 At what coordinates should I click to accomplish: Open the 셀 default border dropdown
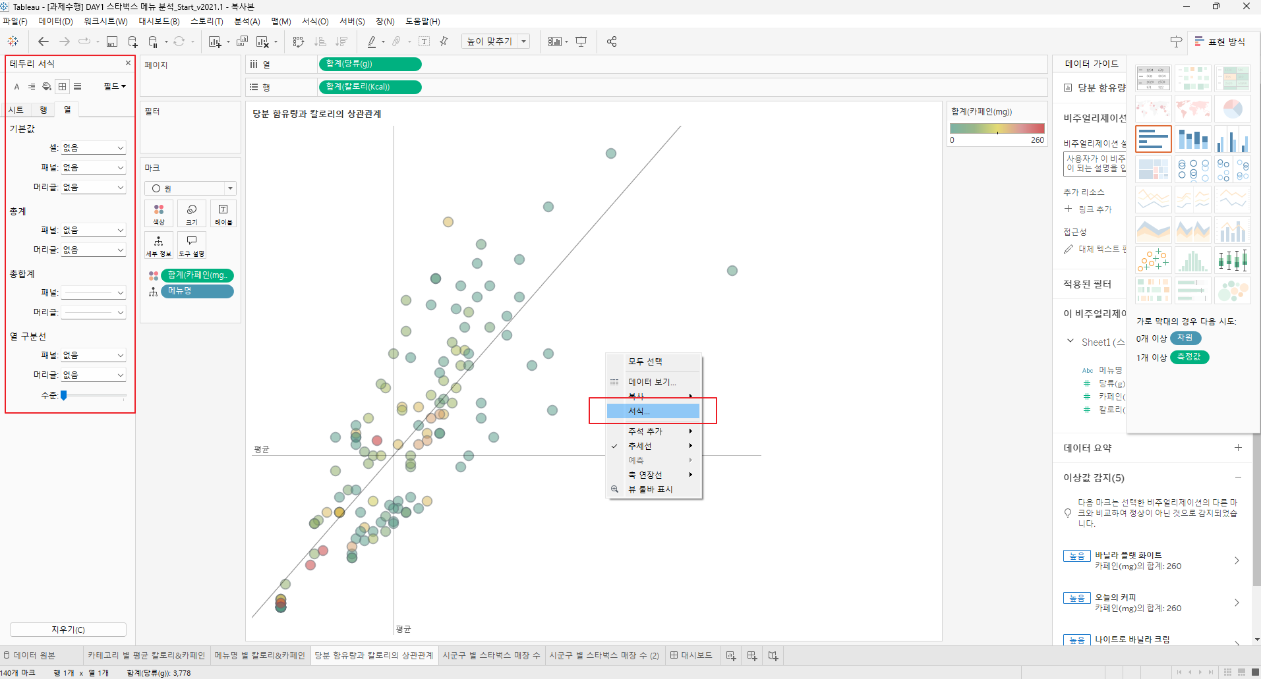coord(94,148)
